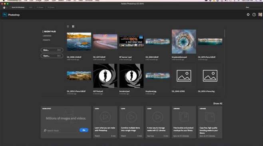This screenshot has height=146, width=263.
Task: Play the 'A new way to manage assets' video
Action: [x=157, y=117]
